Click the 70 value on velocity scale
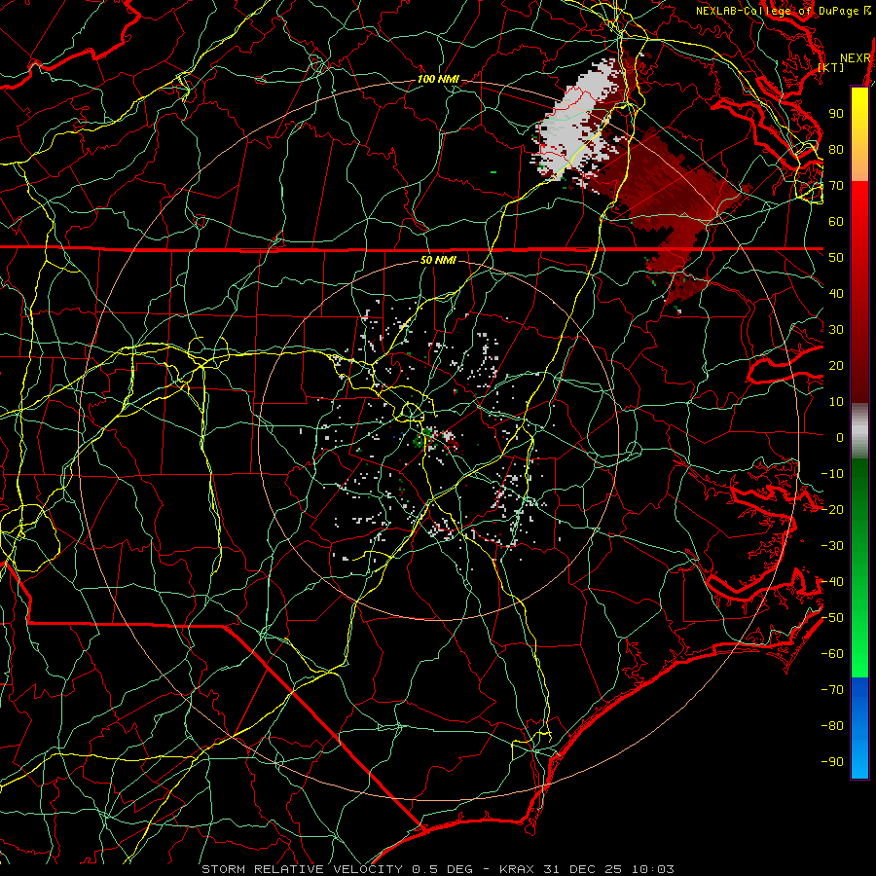This screenshot has width=876, height=876. 836,186
